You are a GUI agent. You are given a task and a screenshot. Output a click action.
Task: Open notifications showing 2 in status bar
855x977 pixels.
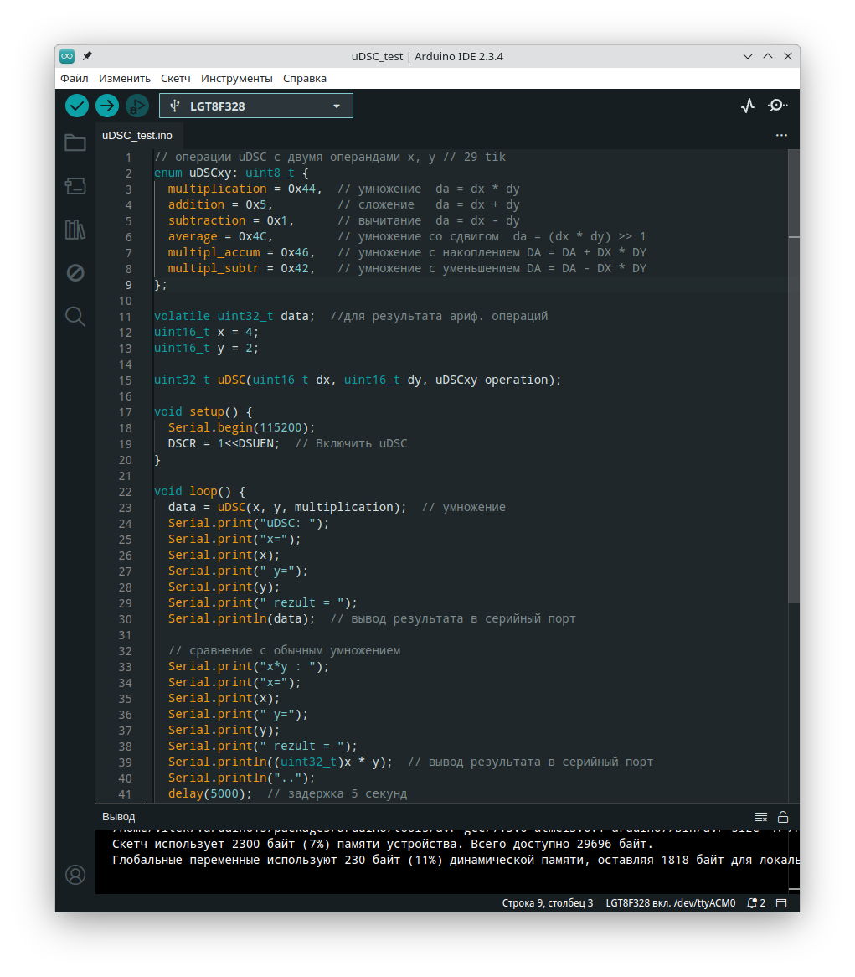756,903
